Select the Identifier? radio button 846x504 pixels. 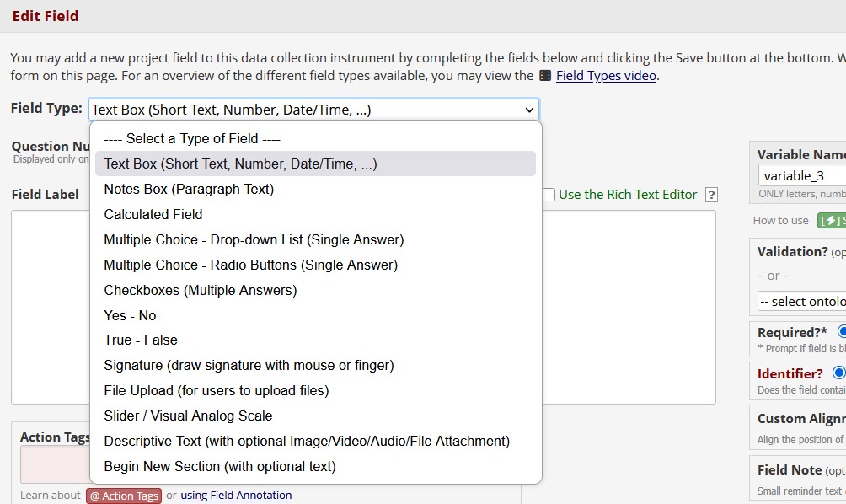tap(838, 373)
